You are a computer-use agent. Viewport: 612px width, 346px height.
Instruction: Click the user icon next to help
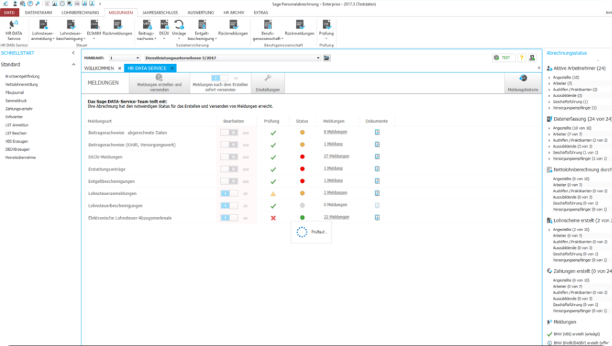(x=532, y=58)
